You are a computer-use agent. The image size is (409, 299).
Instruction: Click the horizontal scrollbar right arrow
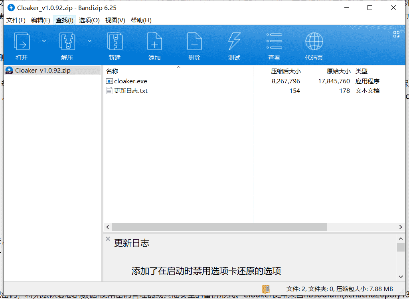click(401, 227)
